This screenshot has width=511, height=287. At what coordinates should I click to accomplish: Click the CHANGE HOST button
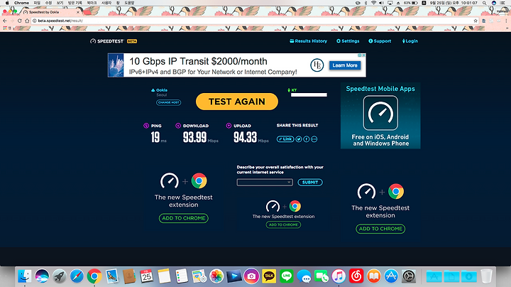[x=168, y=102]
